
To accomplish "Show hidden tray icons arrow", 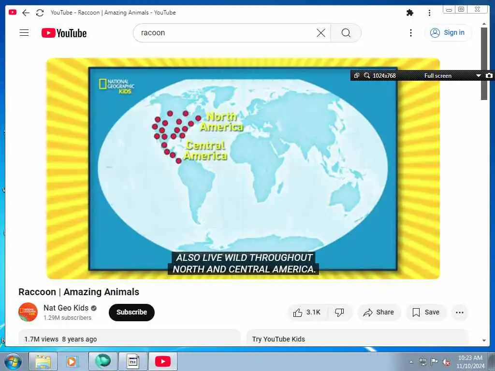I will click(x=411, y=362).
